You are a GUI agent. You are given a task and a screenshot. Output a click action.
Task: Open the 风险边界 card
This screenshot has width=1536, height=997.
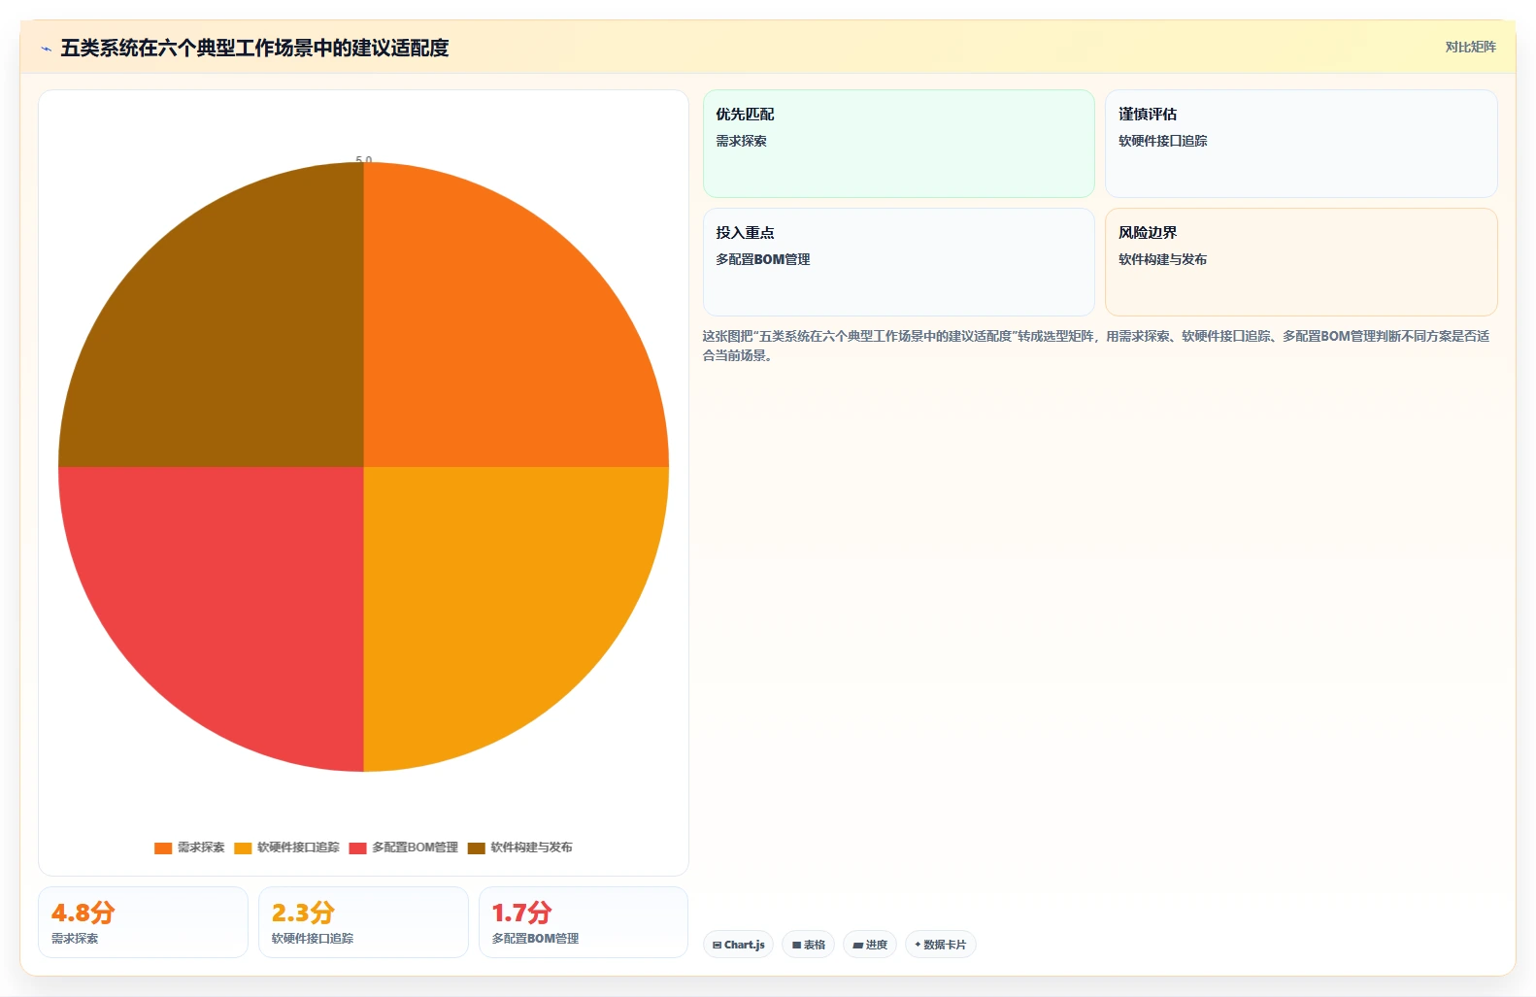[x=1301, y=262]
